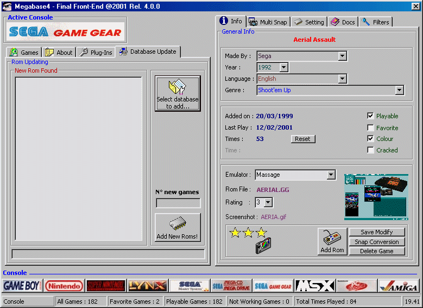The image size is (423, 308).
Task: Click the second yellow rating star
Action: point(248,233)
